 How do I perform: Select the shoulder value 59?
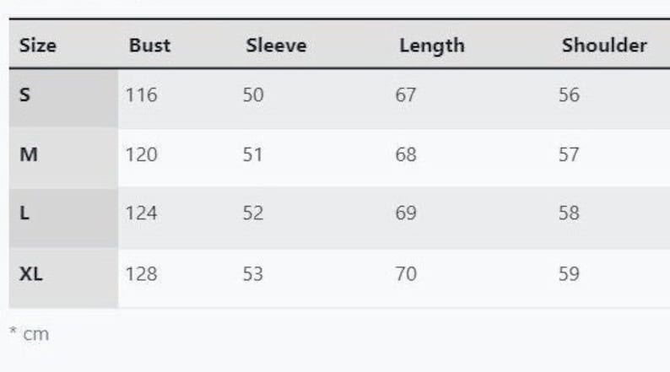(x=569, y=274)
